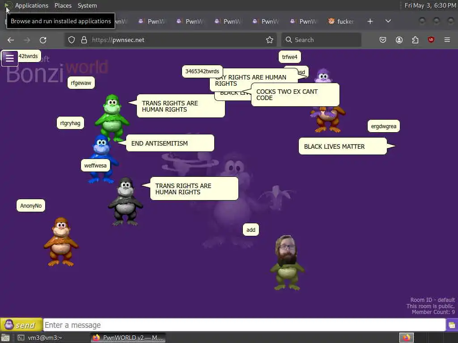Screen dimensions: 458x343
Task: Click the date and time clock
Action: (x=430, y=5)
